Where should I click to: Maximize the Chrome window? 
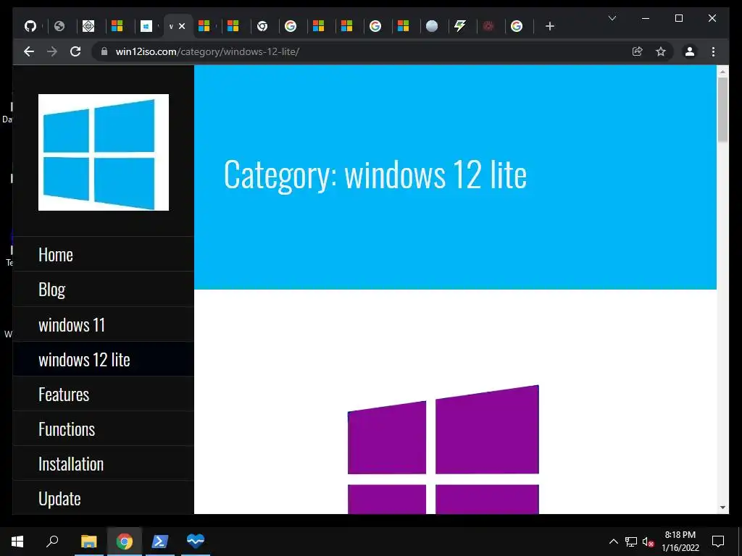[678, 18]
